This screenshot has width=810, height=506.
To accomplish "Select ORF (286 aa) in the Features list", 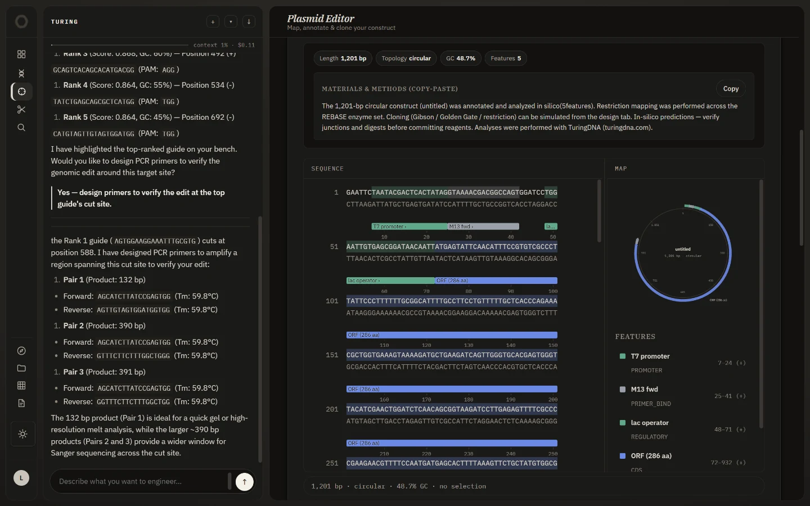I will pos(682,462).
